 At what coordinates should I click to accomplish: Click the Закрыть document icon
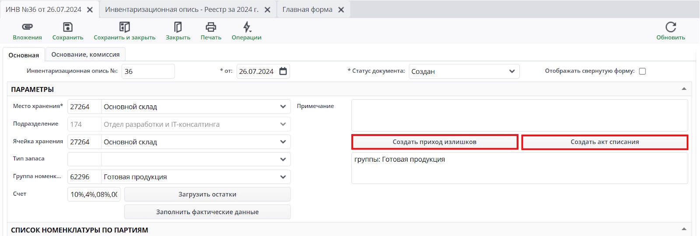178,27
